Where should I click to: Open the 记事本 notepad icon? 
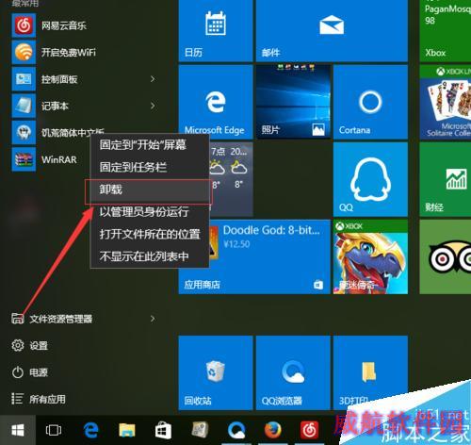click(x=24, y=106)
